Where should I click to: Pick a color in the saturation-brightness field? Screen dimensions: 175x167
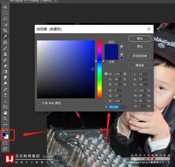tap(66, 69)
